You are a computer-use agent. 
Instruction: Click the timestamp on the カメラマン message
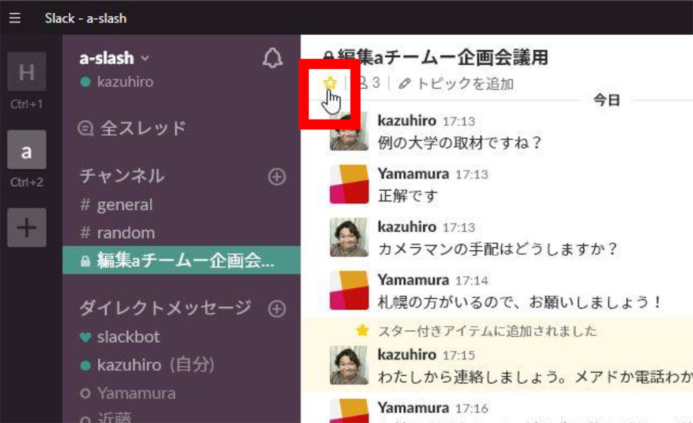pos(458,228)
